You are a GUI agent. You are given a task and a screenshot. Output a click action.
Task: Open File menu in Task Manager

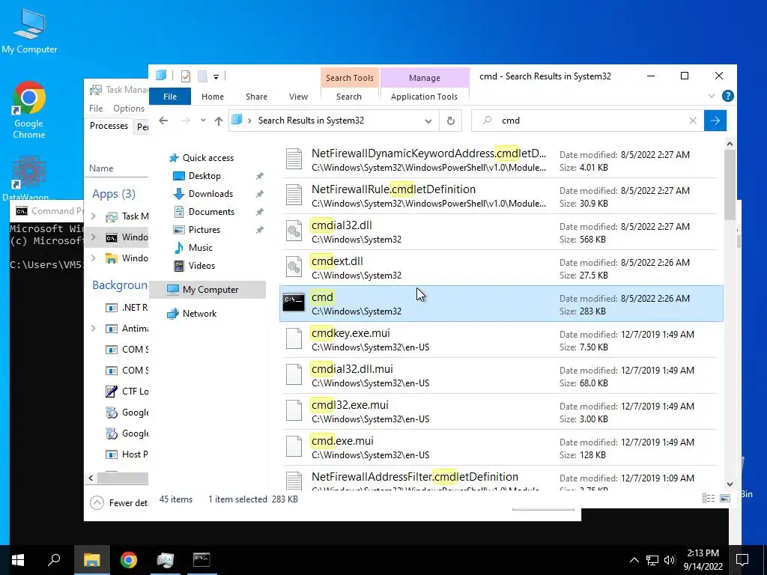96,108
